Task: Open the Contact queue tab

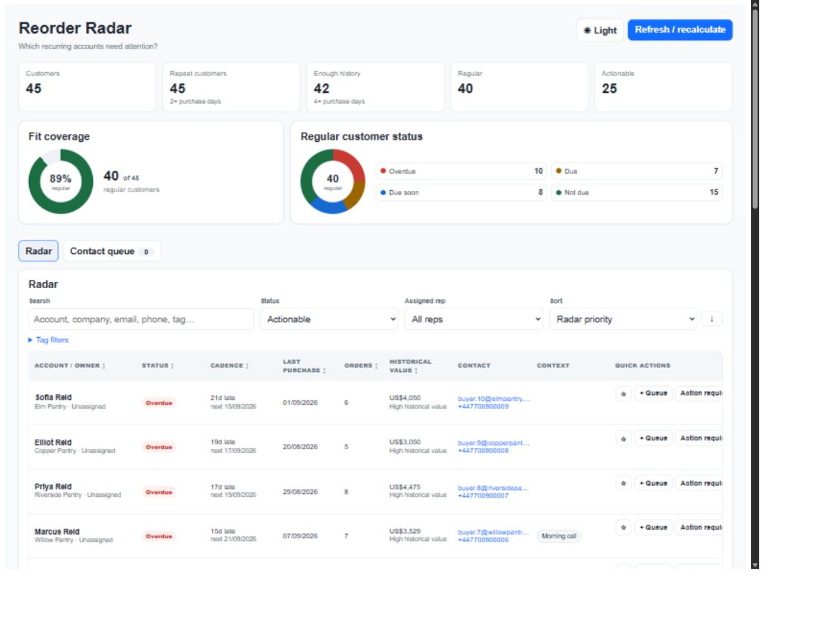Action: (112, 251)
